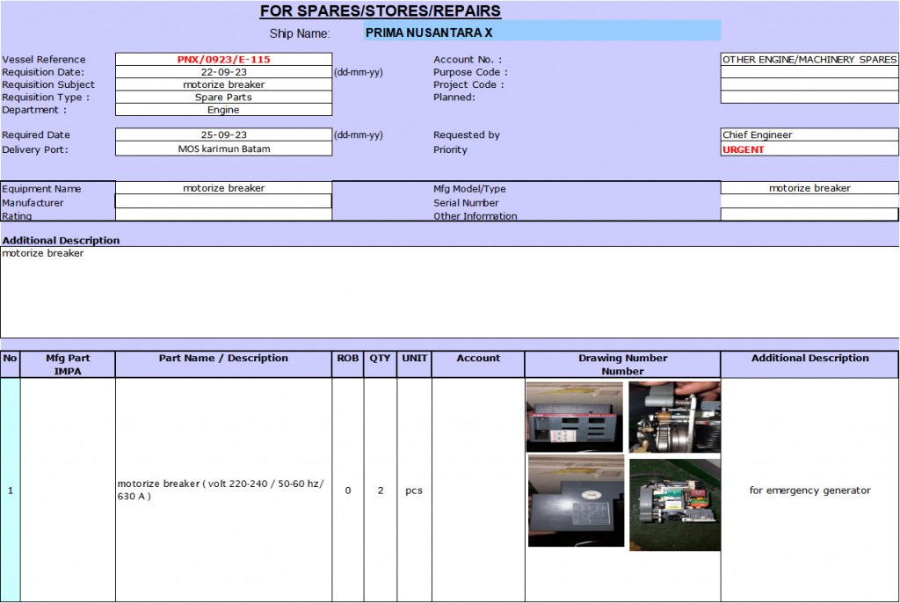The height and width of the screenshot is (603, 900).
Task: Select the Requested by Chief Engineer cell
Action: click(809, 135)
